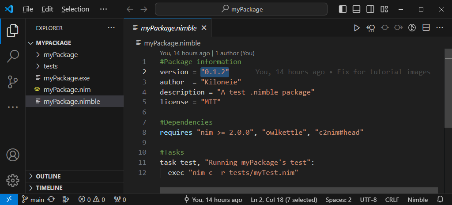Image resolution: width=452 pixels, height=205 pixels.
Task: Split the editor with the split icon
Action: 426,28
